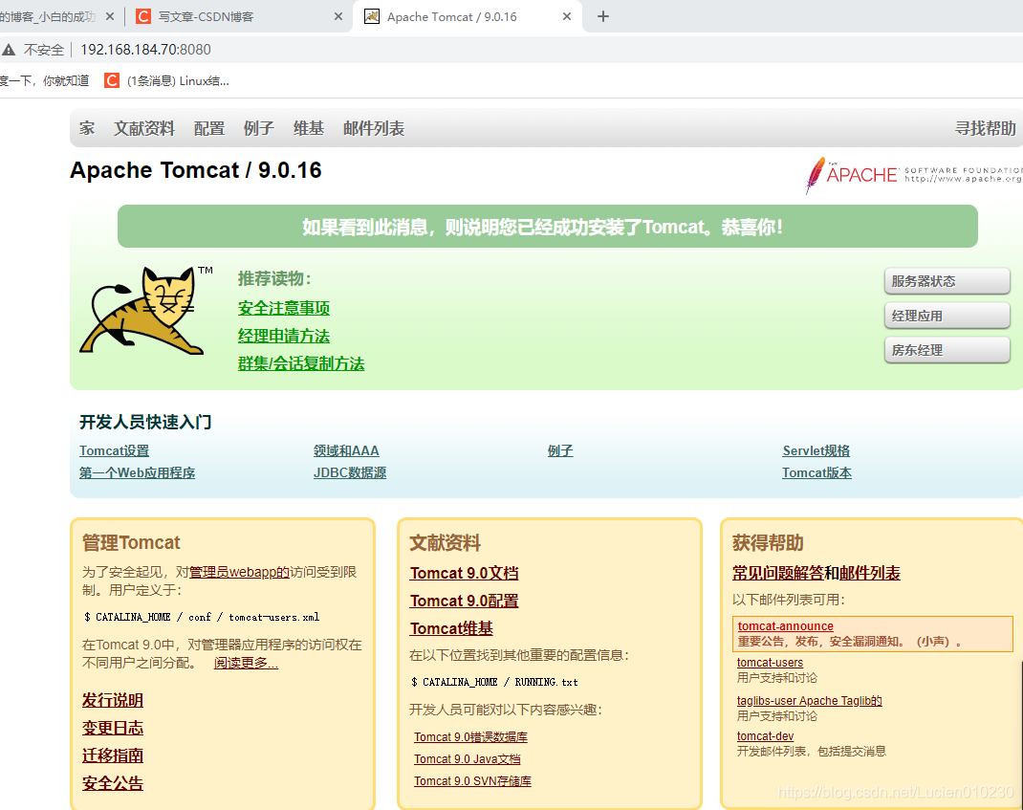Open the 家 navigation item
1023x810 pixels.
(87, 128)
